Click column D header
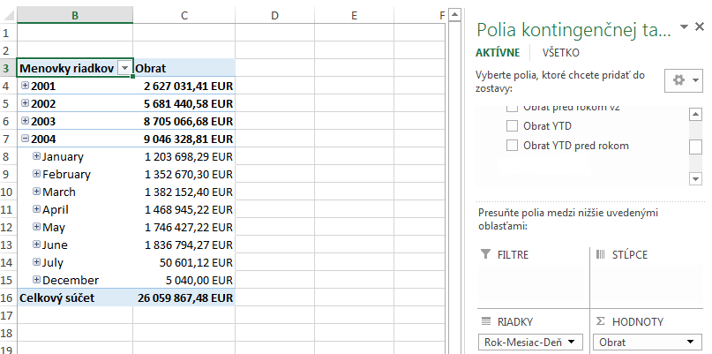This screenshot has height=354, width=712. pos(274,15)
